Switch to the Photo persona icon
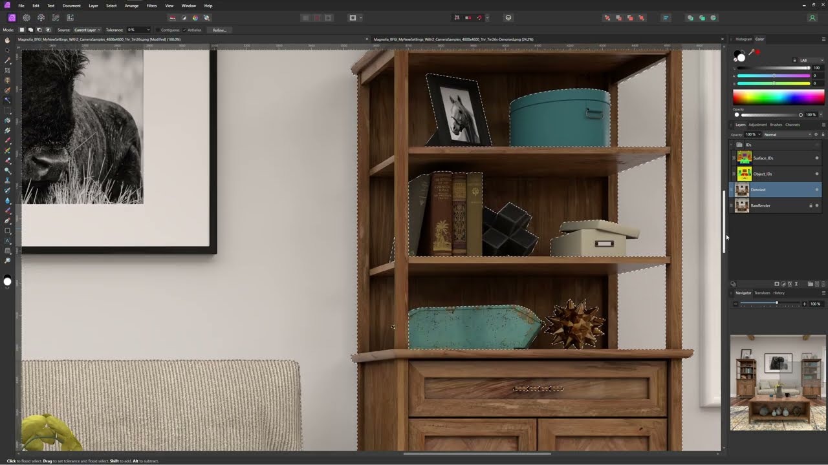Screen dimensions: 828x465 12,17
